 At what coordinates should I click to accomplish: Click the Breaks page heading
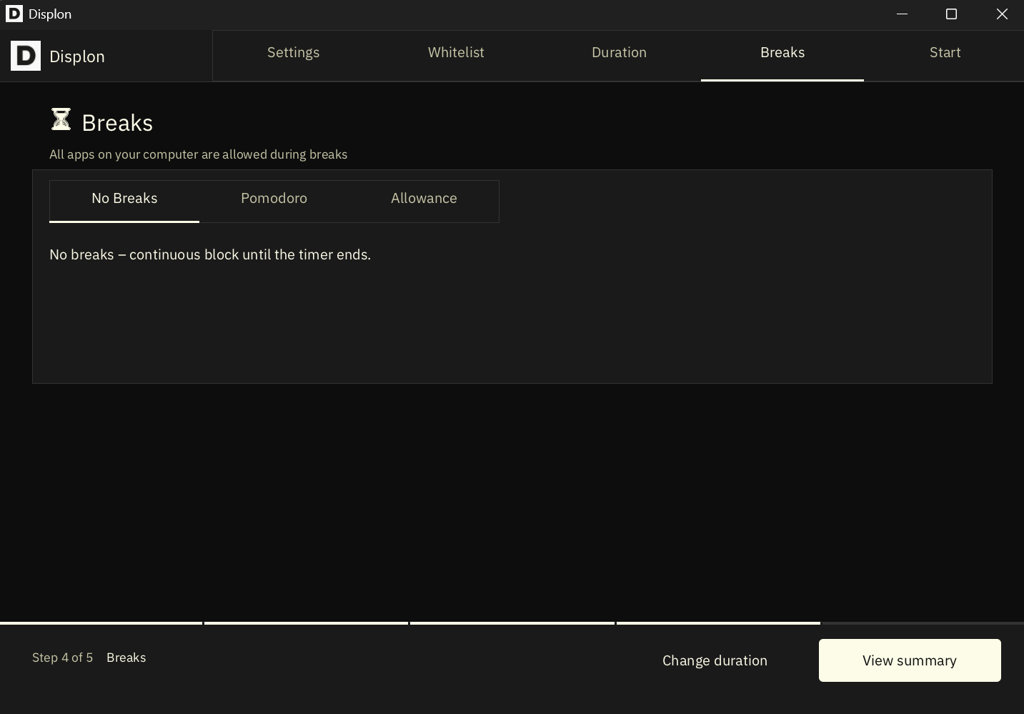pyautogui.click(x=117, y=123)
